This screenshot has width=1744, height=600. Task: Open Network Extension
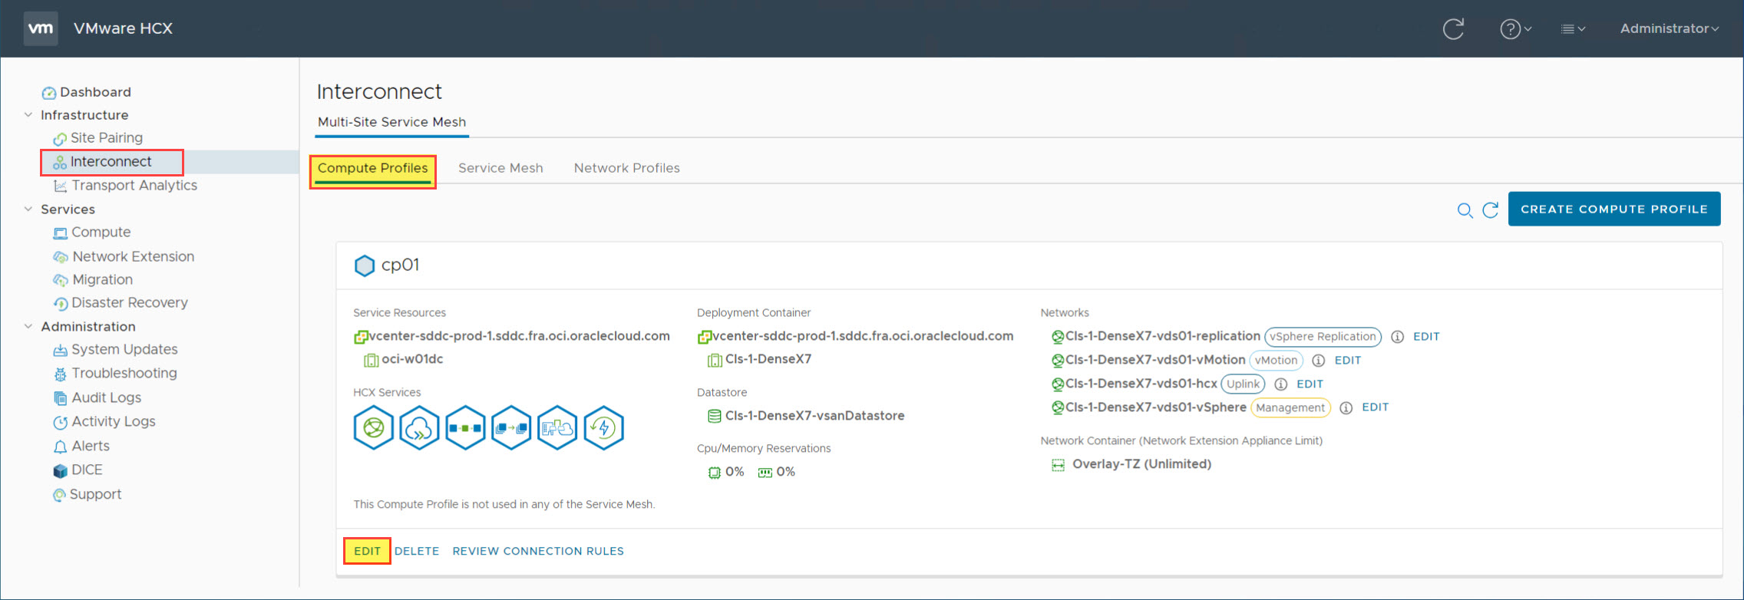click(133, 257)
